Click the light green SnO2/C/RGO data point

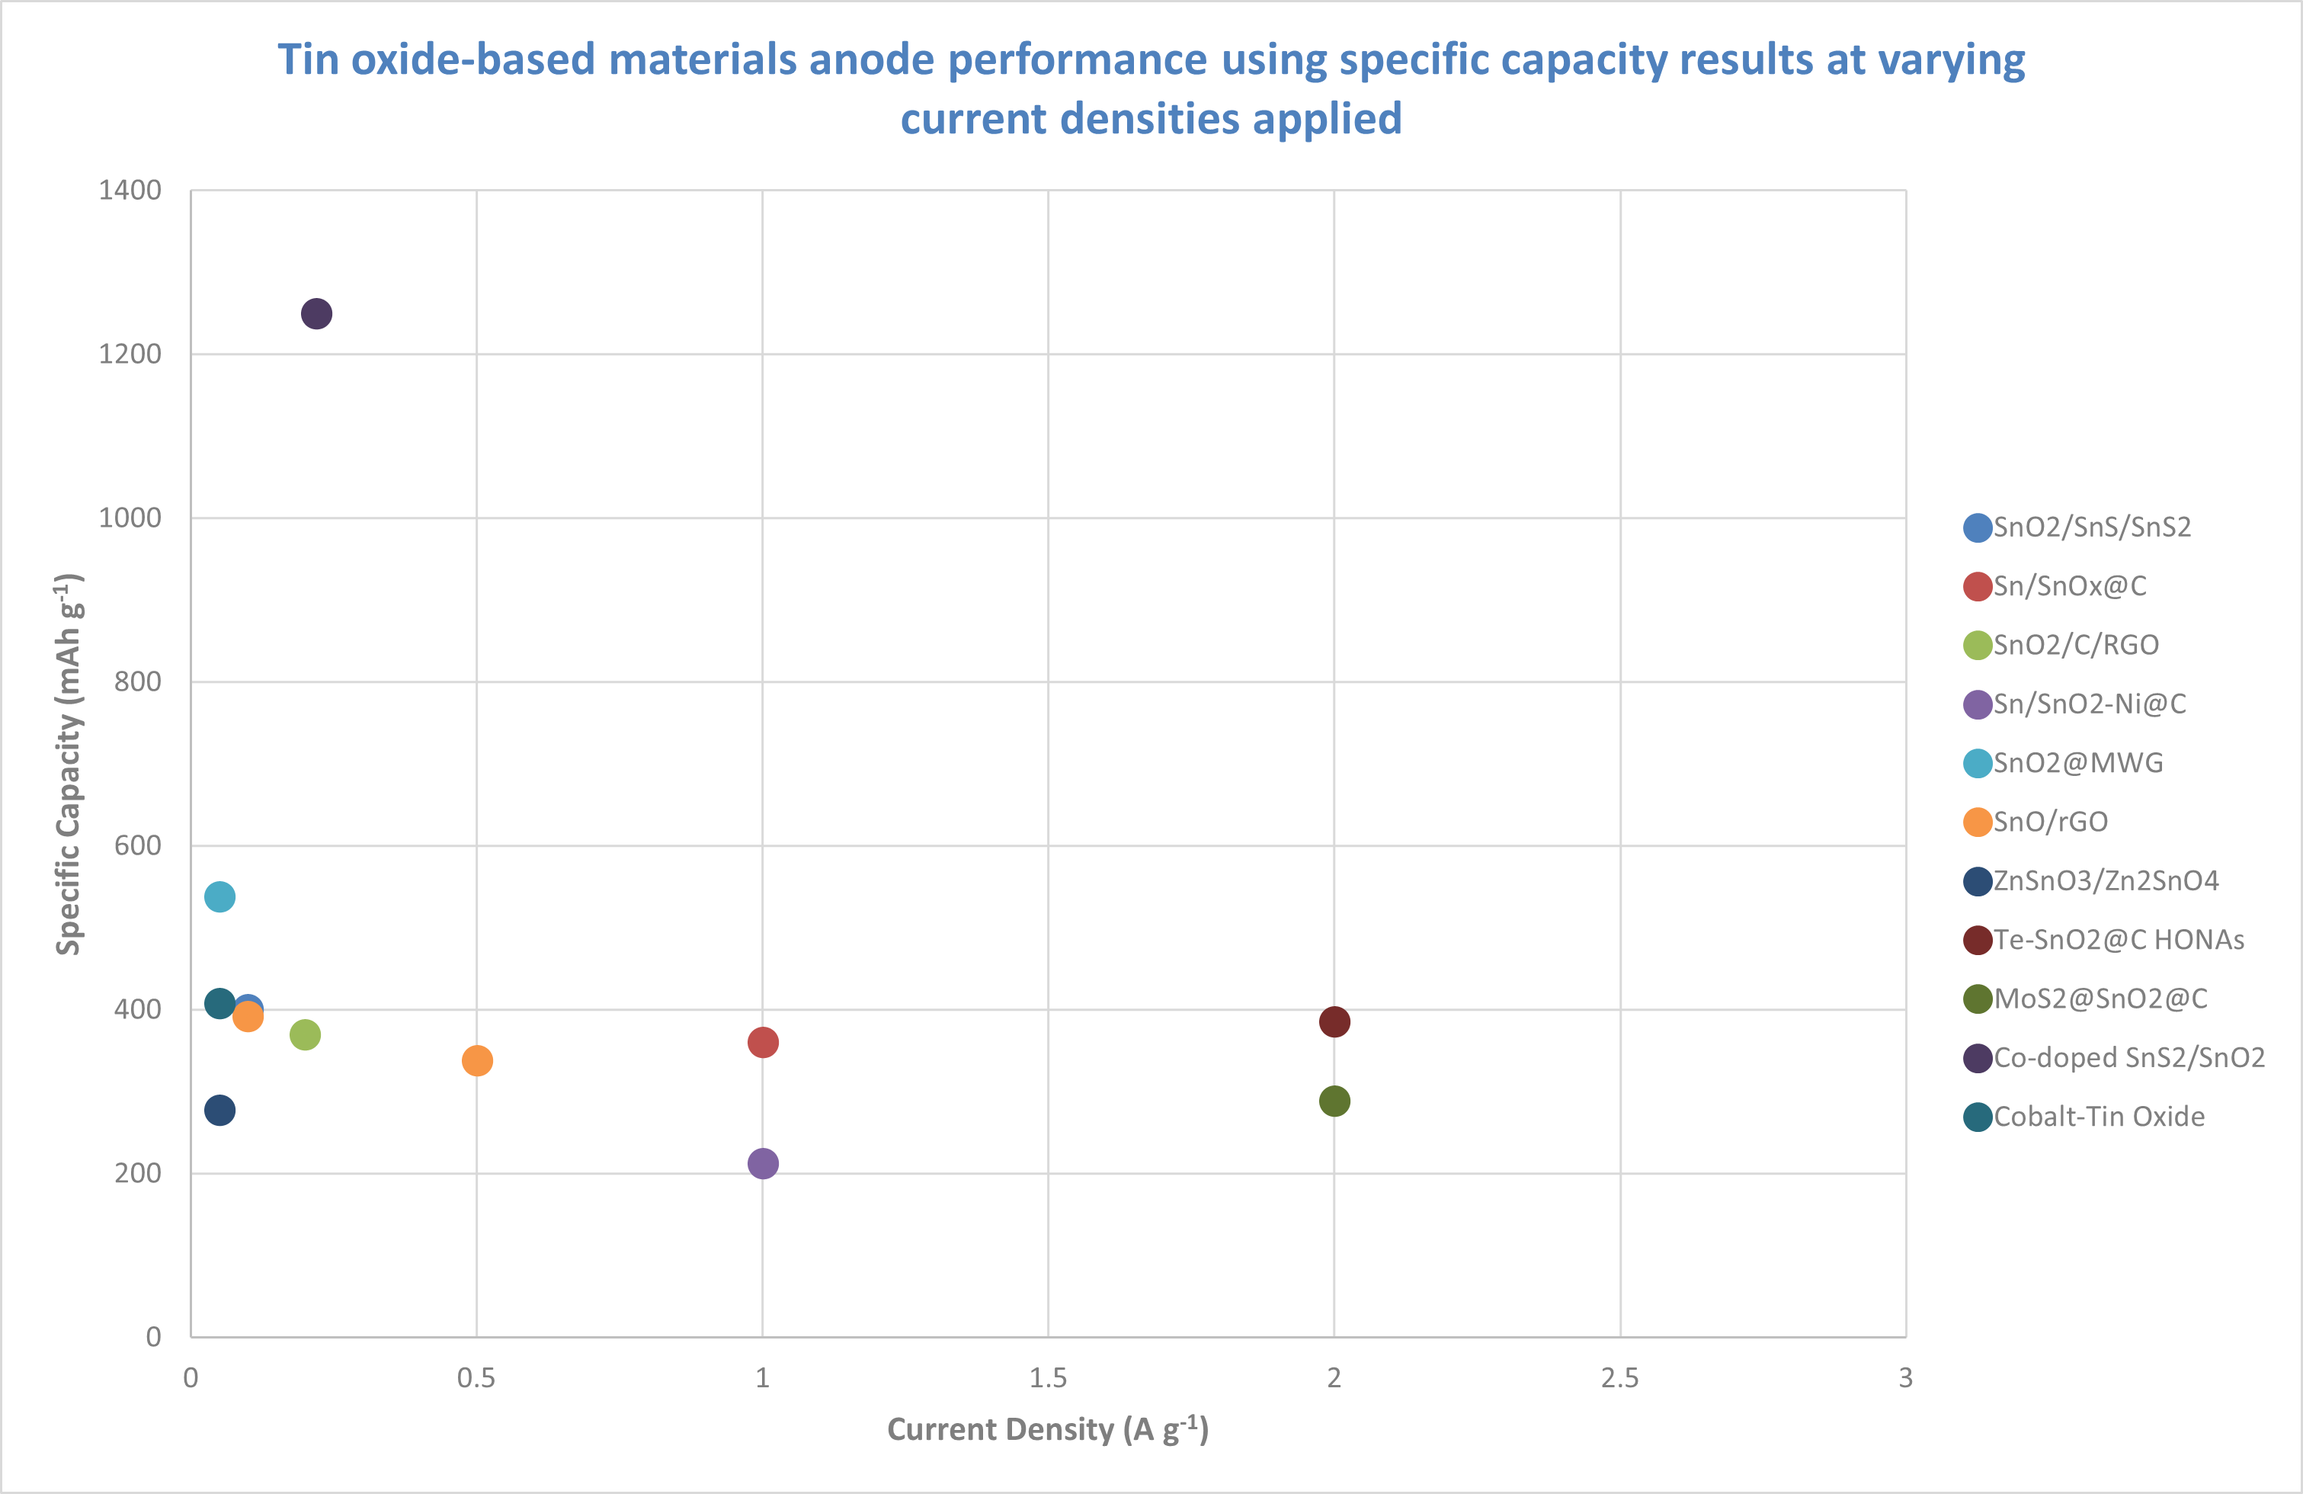click(x=305, y=1034)
